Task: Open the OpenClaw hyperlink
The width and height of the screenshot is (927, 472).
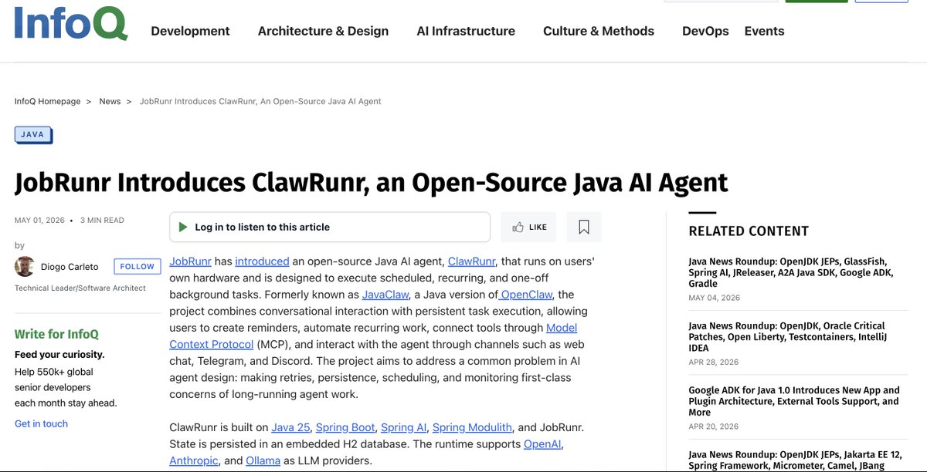Action: tap(526, 295)
